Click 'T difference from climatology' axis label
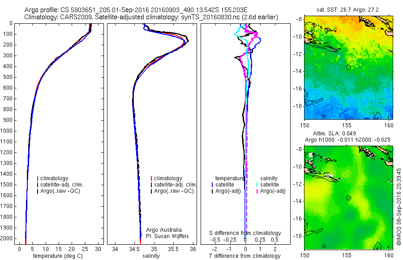The image size is (403, 260). (244, 256)
